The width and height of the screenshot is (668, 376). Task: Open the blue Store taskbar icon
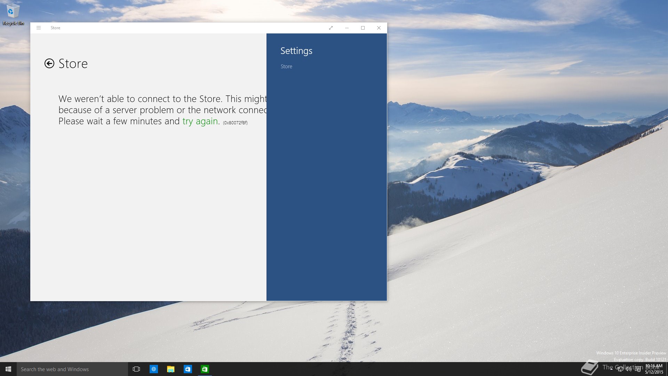click(x=188, y=369)
